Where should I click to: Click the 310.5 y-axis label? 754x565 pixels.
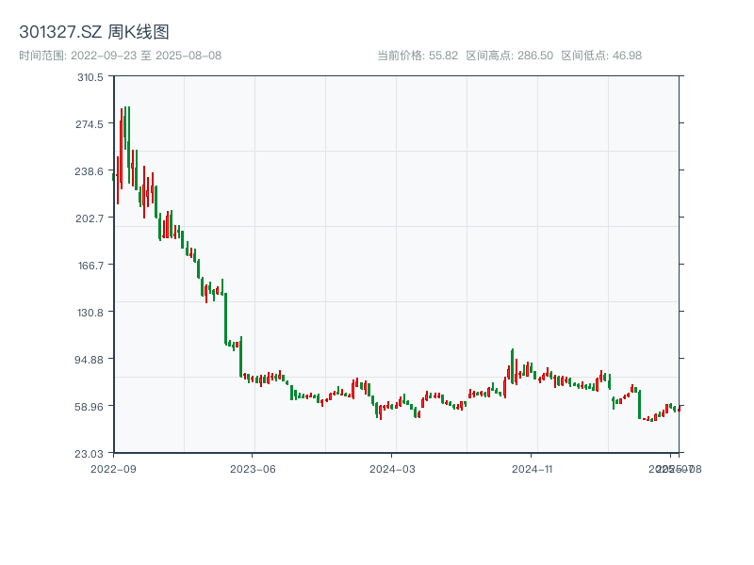(x=90, y=77)
